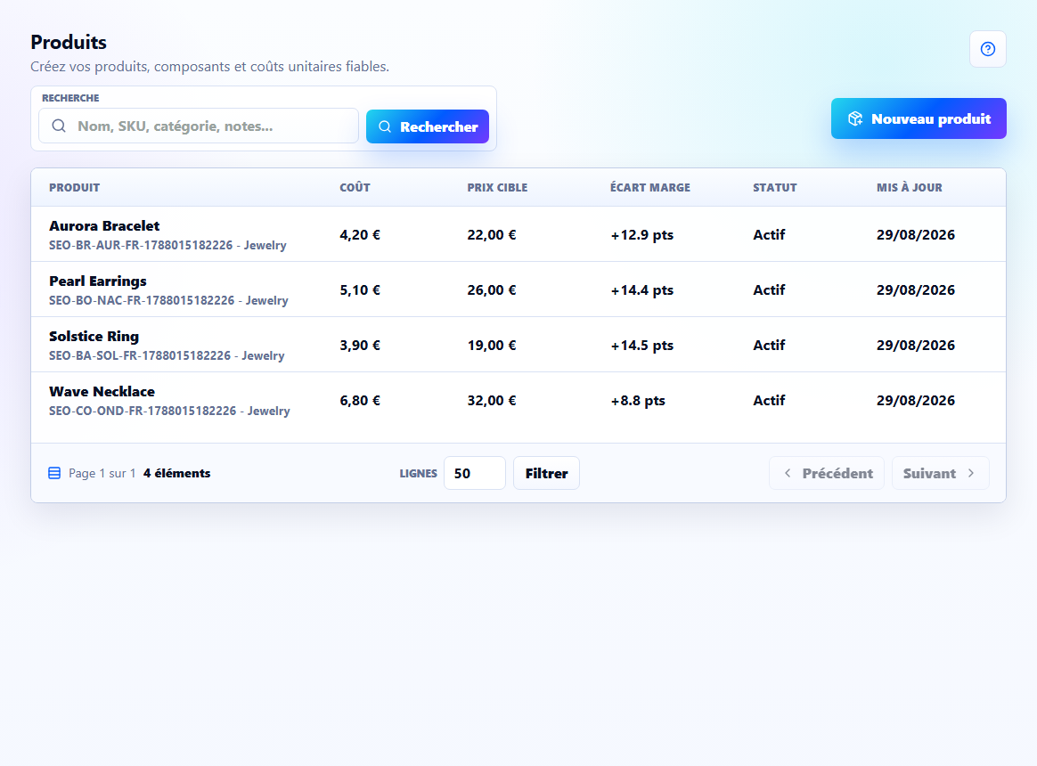Click SKU SEO-BR-AUR-FR-1788015182226 text

[141, 246]
